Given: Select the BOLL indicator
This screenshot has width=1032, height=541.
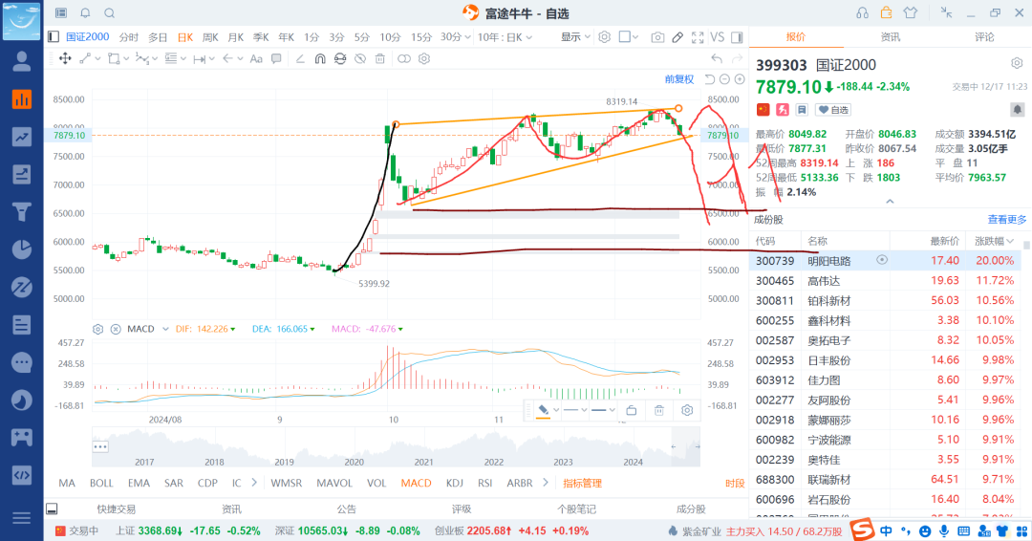Looking at the screenshot, I should point(101,483).
